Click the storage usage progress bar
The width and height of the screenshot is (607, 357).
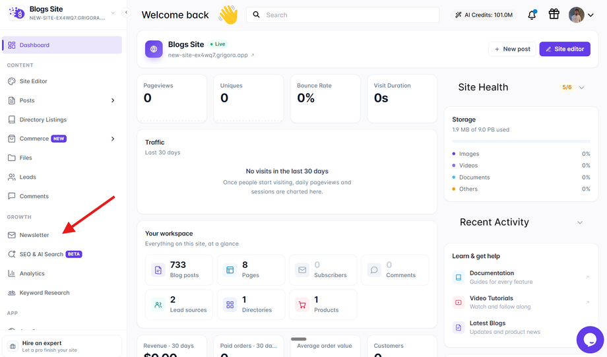click(521, 141)
